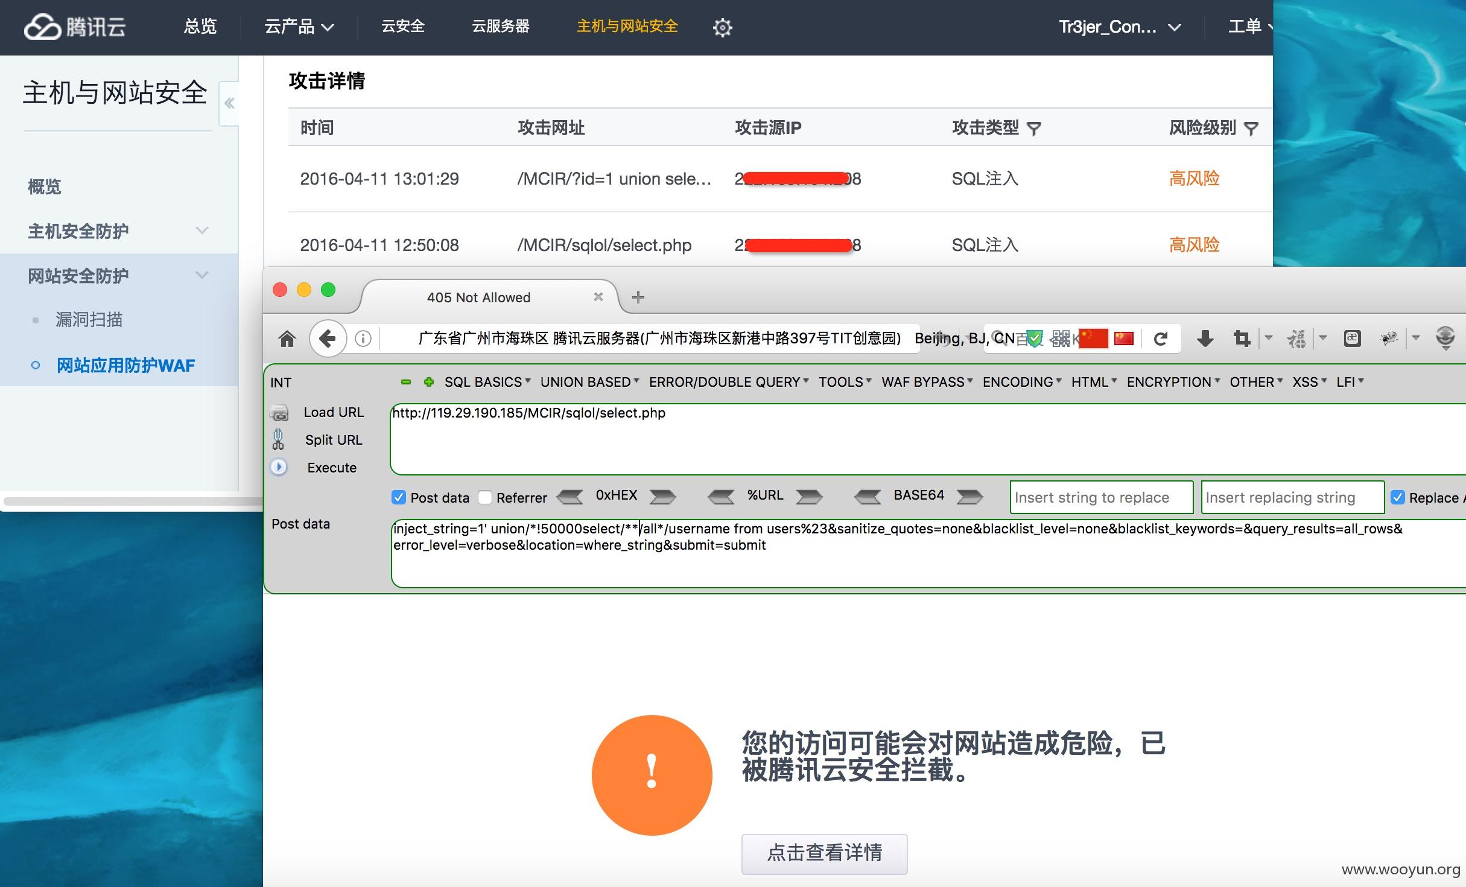Select the 405 Not Allowed browser tab

pyautogui.click(x=489, y=297)
